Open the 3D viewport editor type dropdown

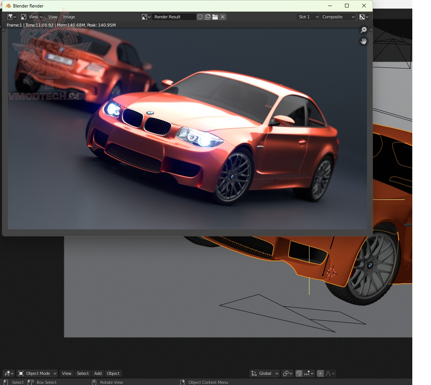click(9, 373)
